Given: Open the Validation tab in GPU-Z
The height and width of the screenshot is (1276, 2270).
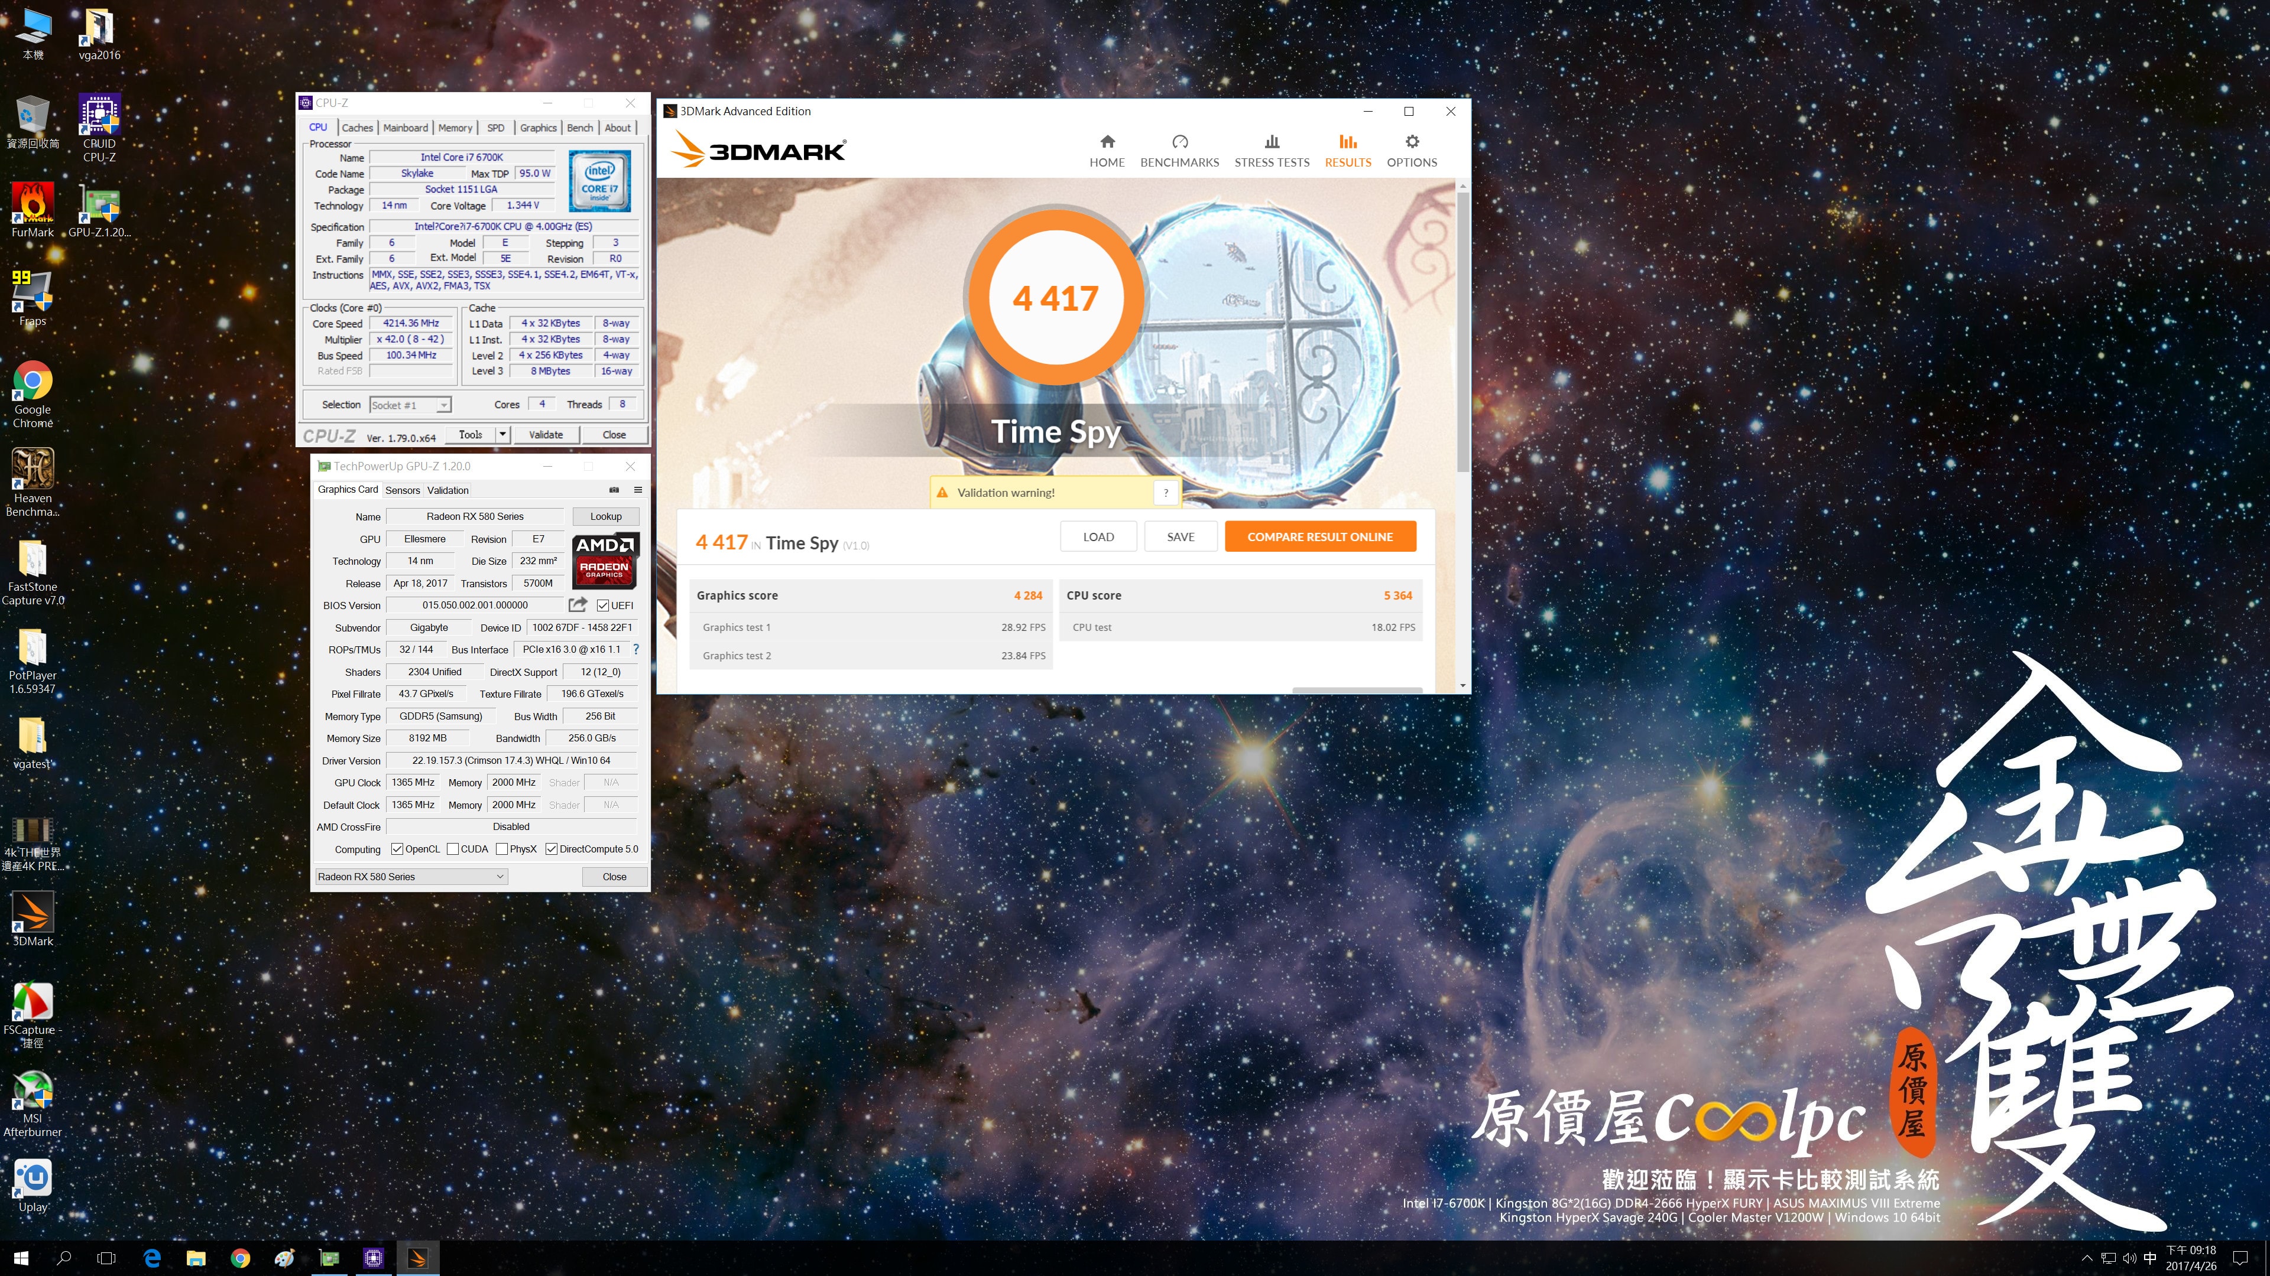Looking at the screenshot, I should [447, 490].
